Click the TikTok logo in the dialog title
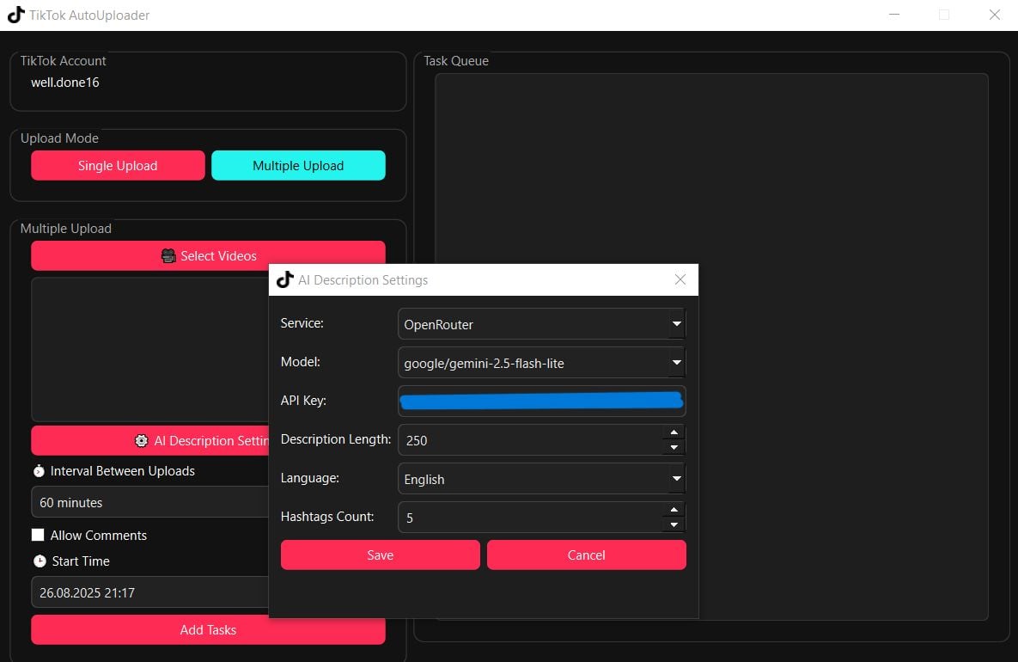The width and height of the screenshot is (1018, 662). (284, 279)
